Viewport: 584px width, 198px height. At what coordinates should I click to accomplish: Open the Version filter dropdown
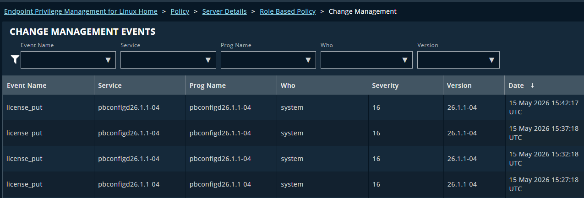[x=458, y=60]
